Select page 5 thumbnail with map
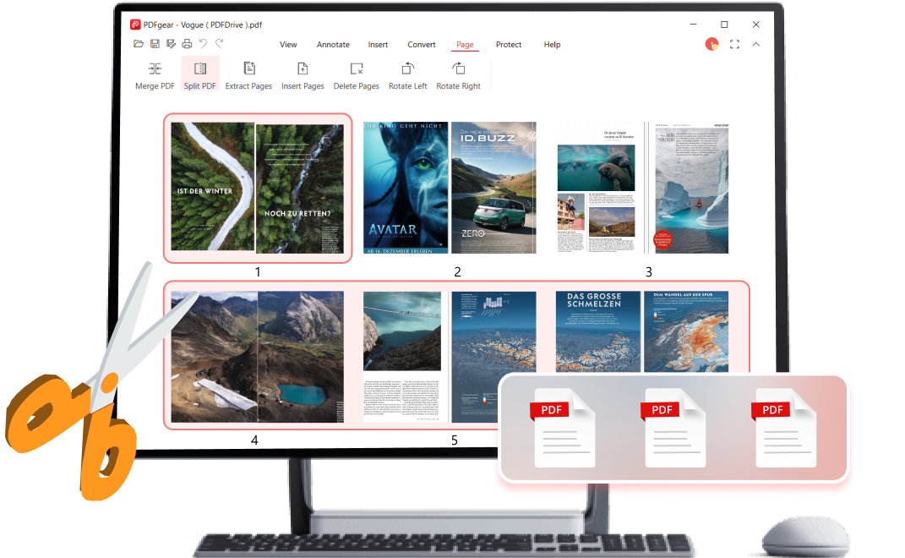 tap(450, 357)
